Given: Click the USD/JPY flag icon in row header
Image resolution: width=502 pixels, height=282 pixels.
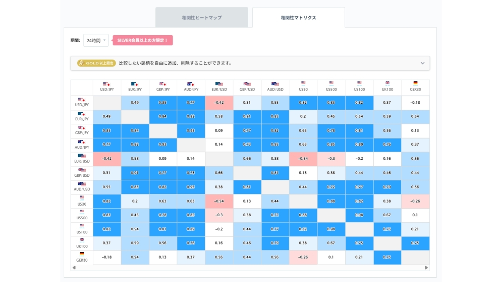Looking at the screenshot, I should (82, 100).
